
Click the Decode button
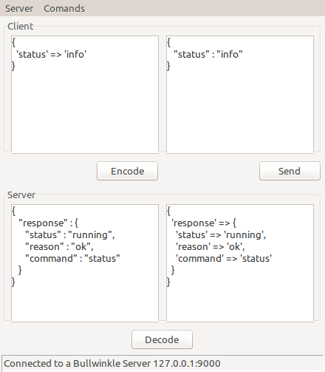162,339
